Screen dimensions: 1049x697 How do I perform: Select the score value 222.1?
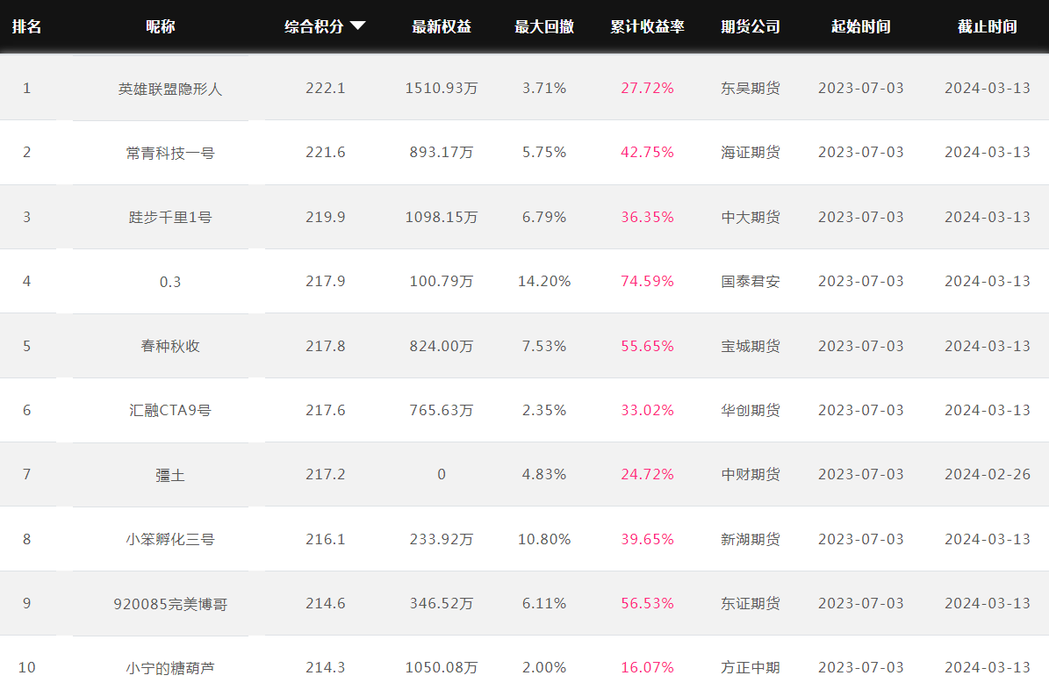pos(325,89)
